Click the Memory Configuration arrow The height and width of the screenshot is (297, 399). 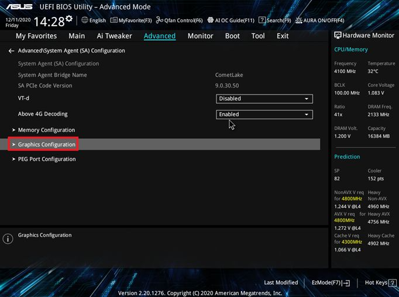[13, 130]
